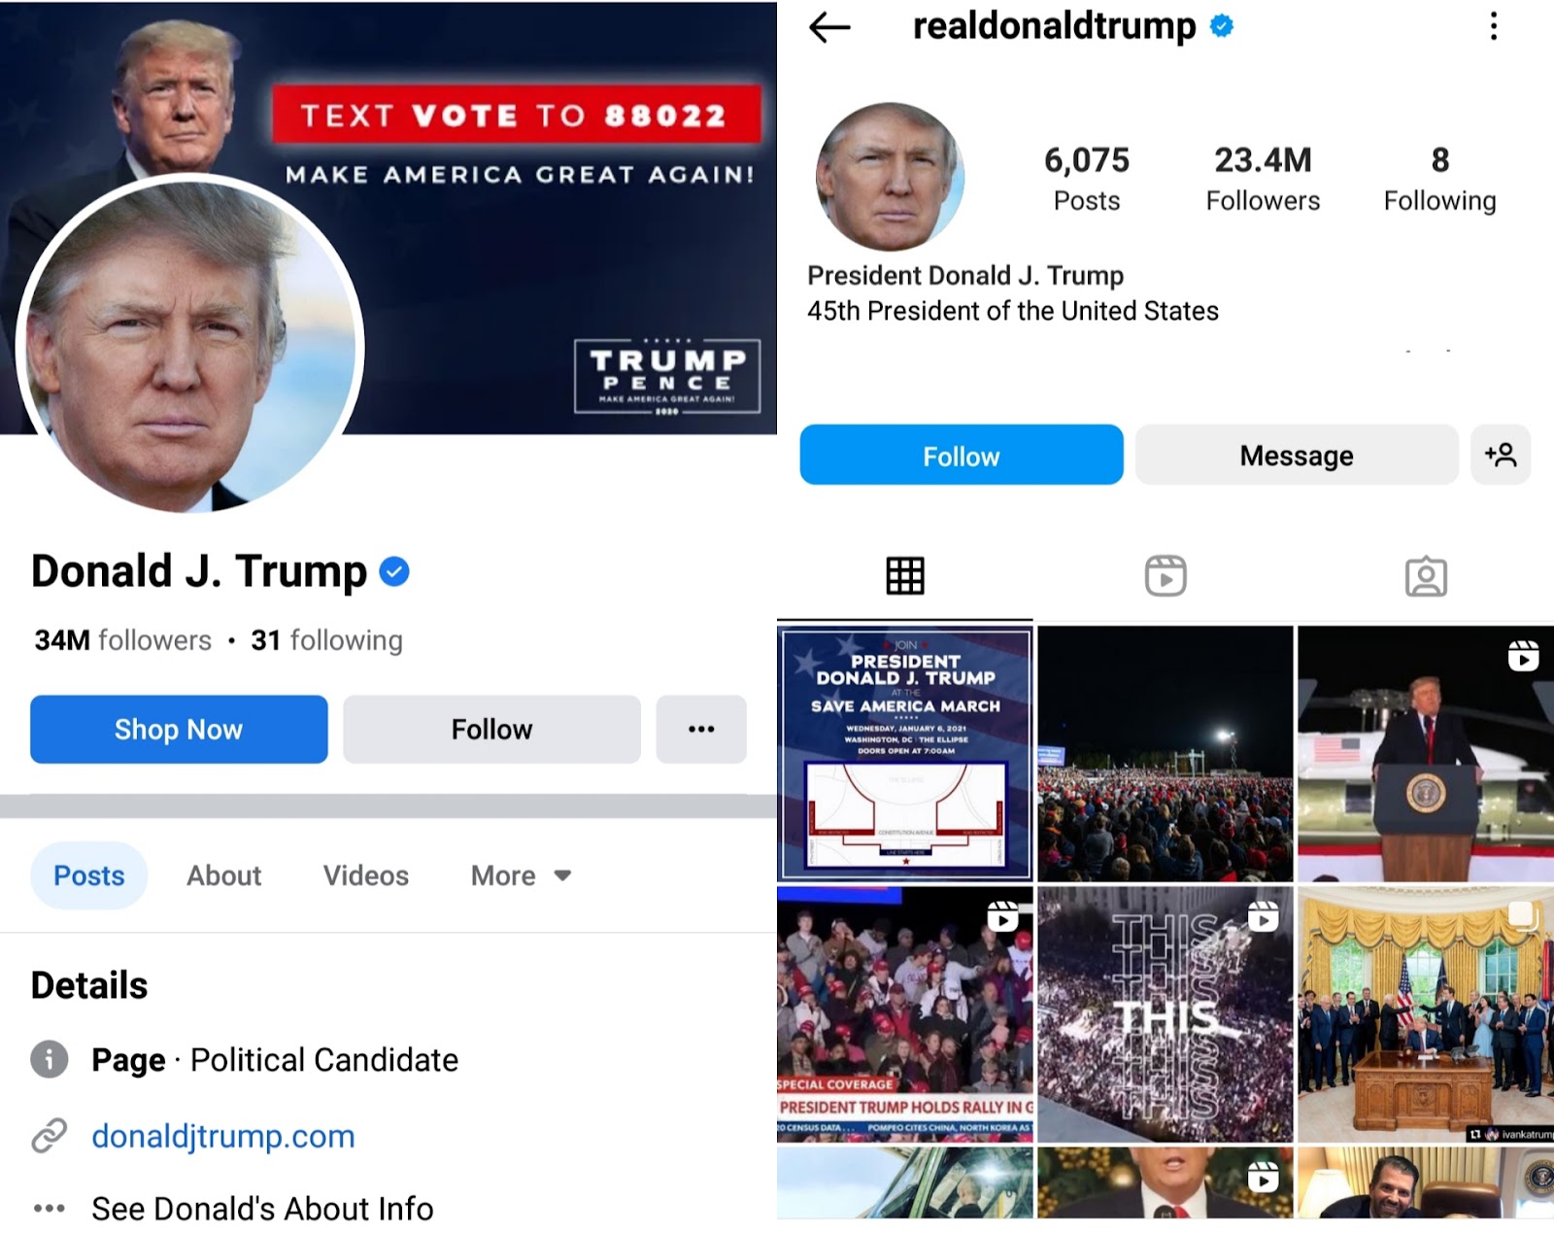Click the info icon next to Page
Image resolution: width=1554 pixels, height=1233 pixels.
tap(50, 1059)
